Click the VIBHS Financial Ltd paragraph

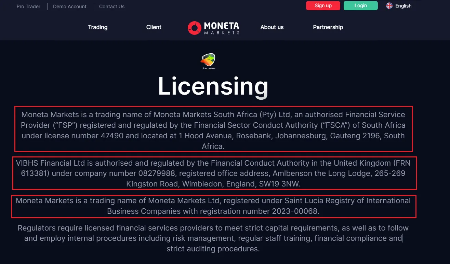pos(213,173)
